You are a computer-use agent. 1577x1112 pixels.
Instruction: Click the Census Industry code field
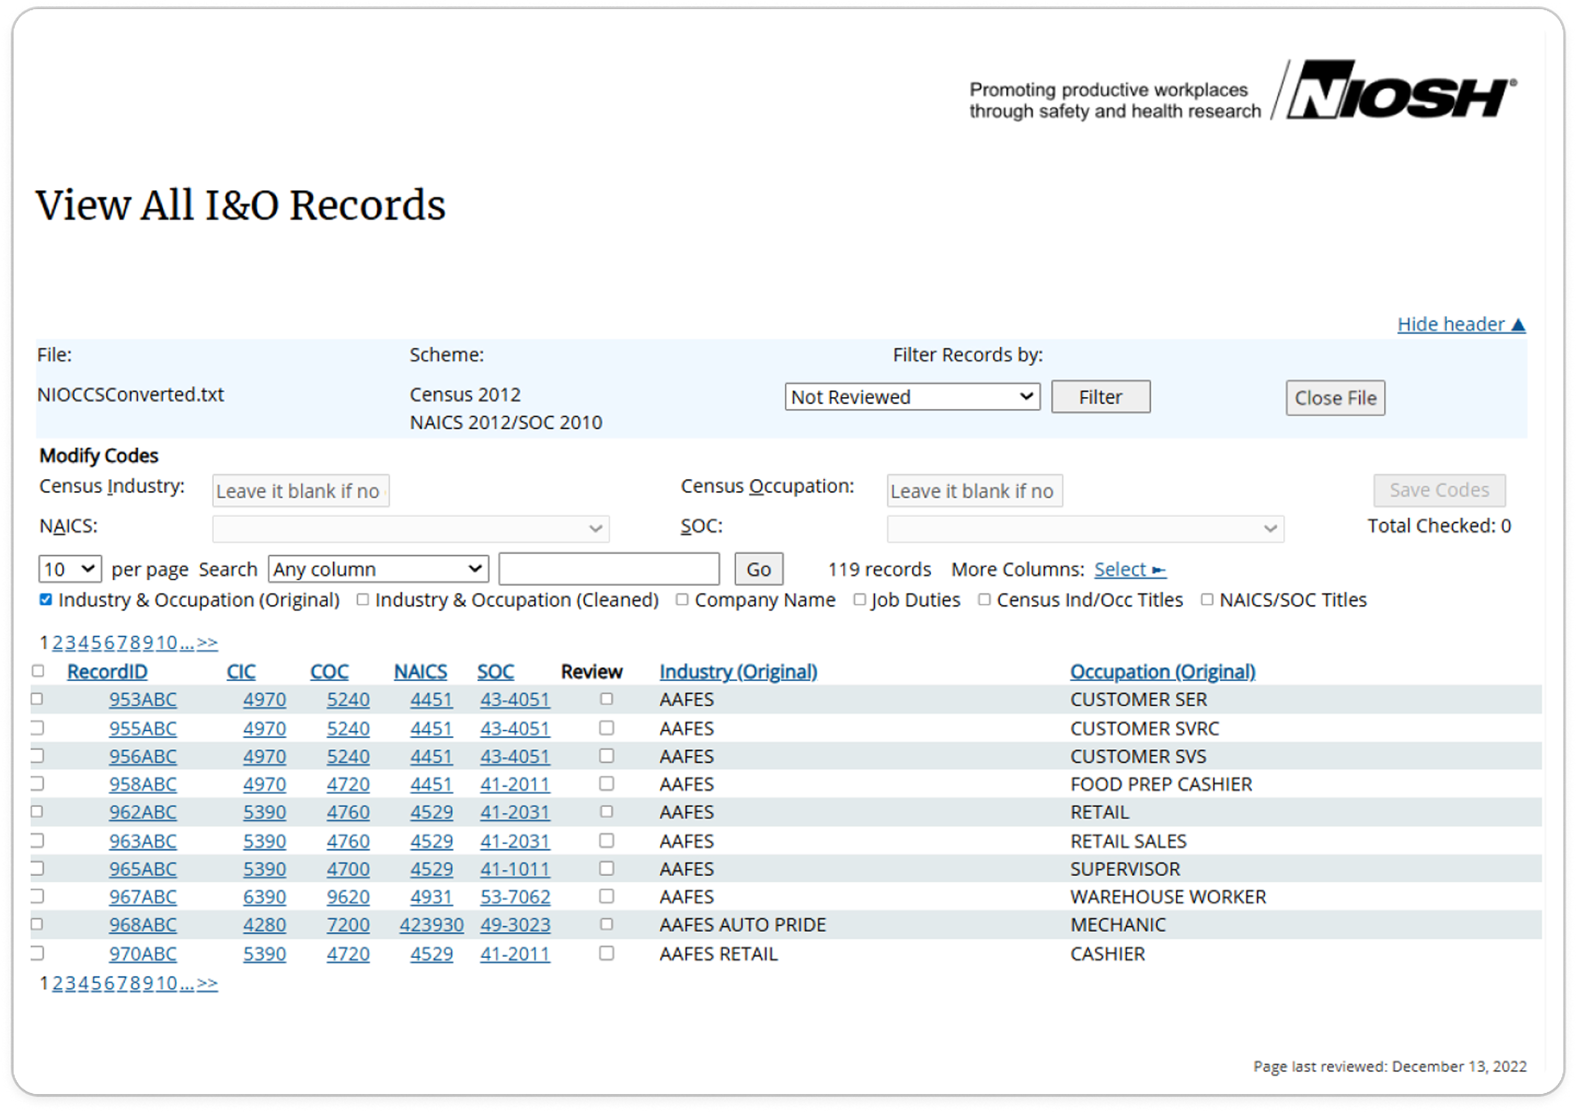coord(301,491)
